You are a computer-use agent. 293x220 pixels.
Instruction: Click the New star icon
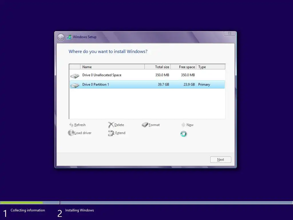(x=183, y=125)
